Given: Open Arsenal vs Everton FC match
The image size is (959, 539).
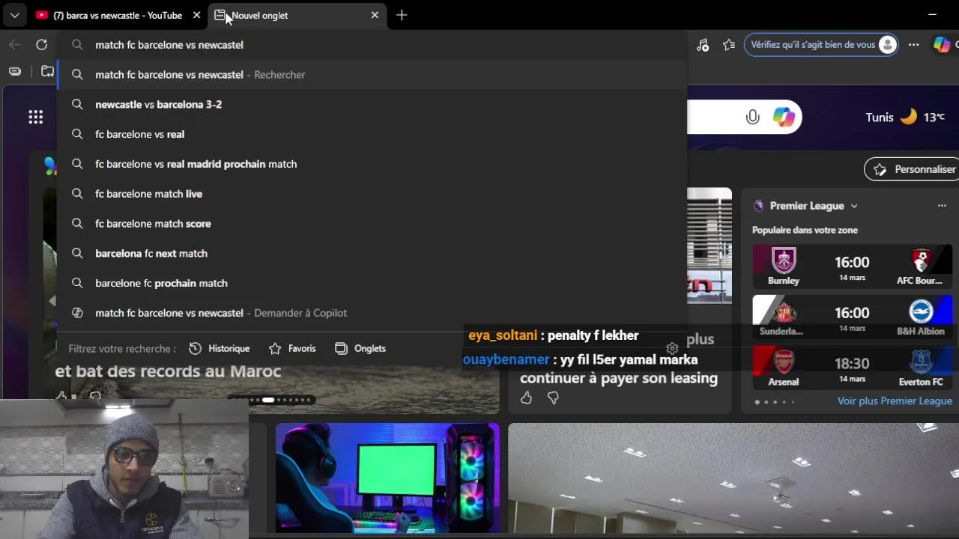Looking at the screenshot, I should [852, 368].
